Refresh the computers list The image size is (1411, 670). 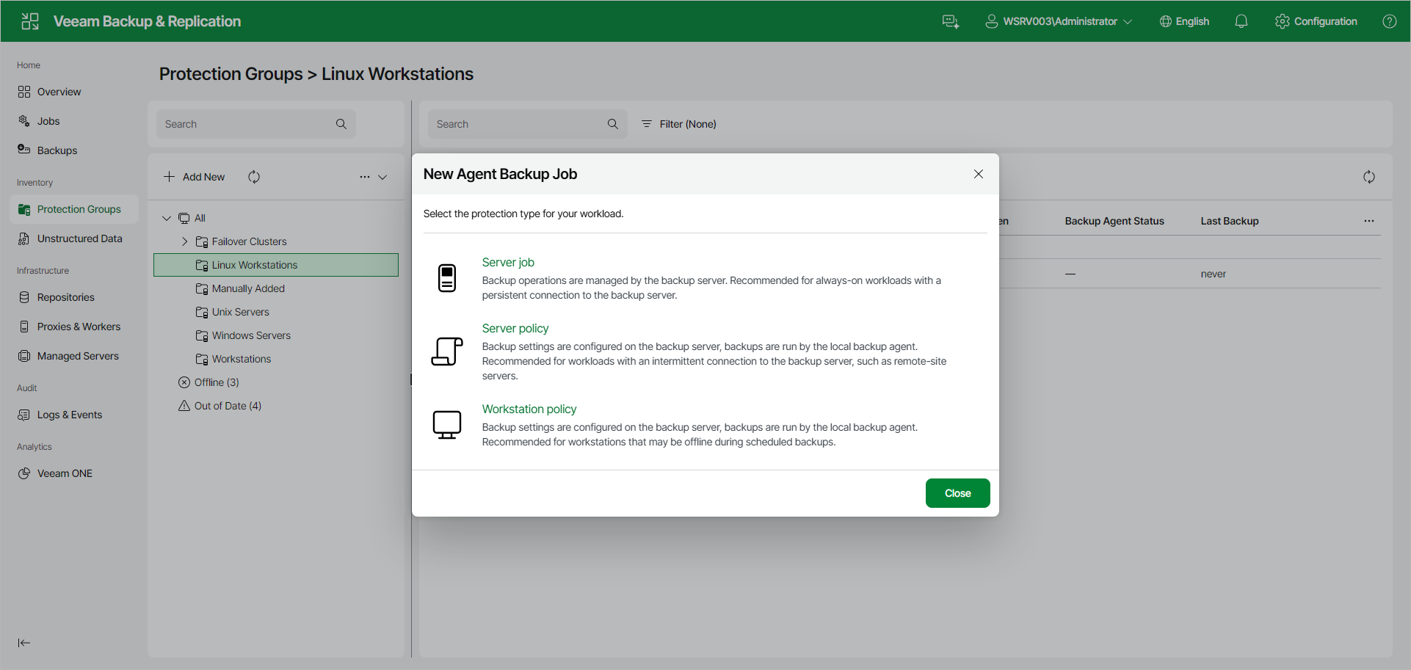click(1369, 177)
